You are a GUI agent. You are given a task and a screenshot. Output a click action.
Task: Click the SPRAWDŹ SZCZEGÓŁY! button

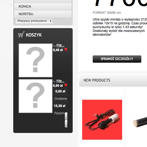point(117,59)
